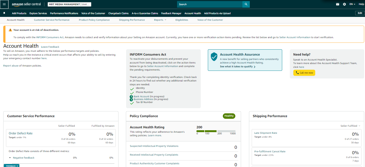Open Feedback Manager bookmark

coord(171,13)
